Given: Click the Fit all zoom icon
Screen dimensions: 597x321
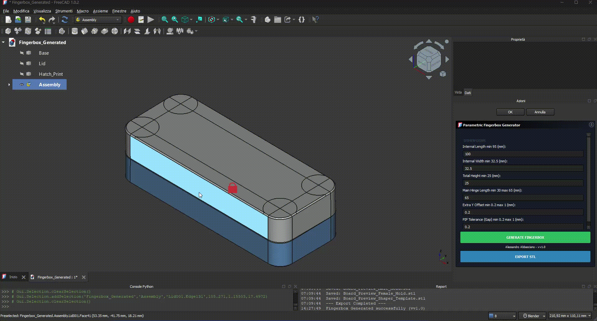Looking at the screenshot, I should pyautogui.click(x=165, y=20).
